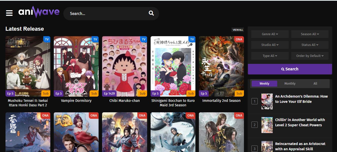Click the magnifier icon in search bar
This screenshot has width=337, height=152.
151,13
